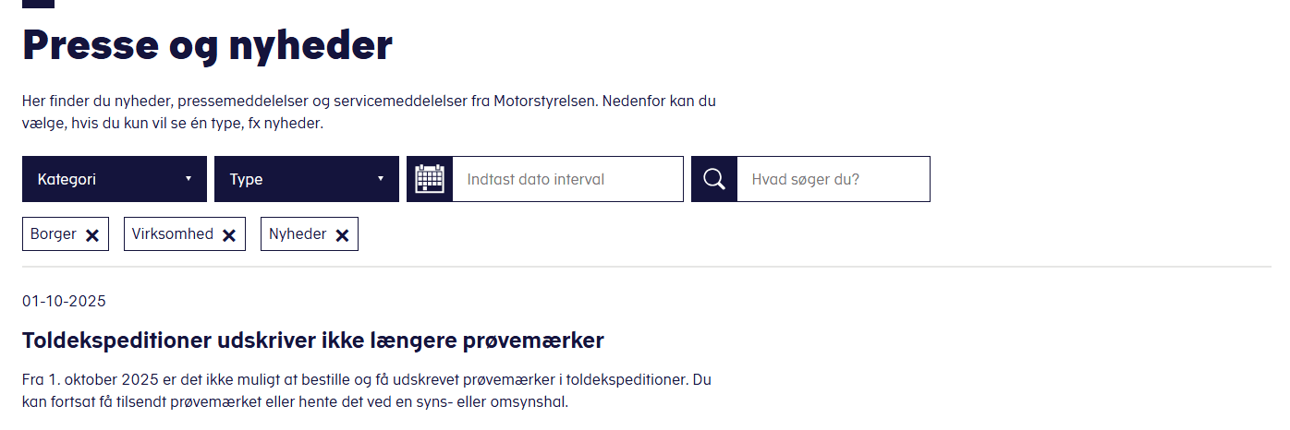
Task: Click the Borger filter tag label
Action: tap(54, 234)
